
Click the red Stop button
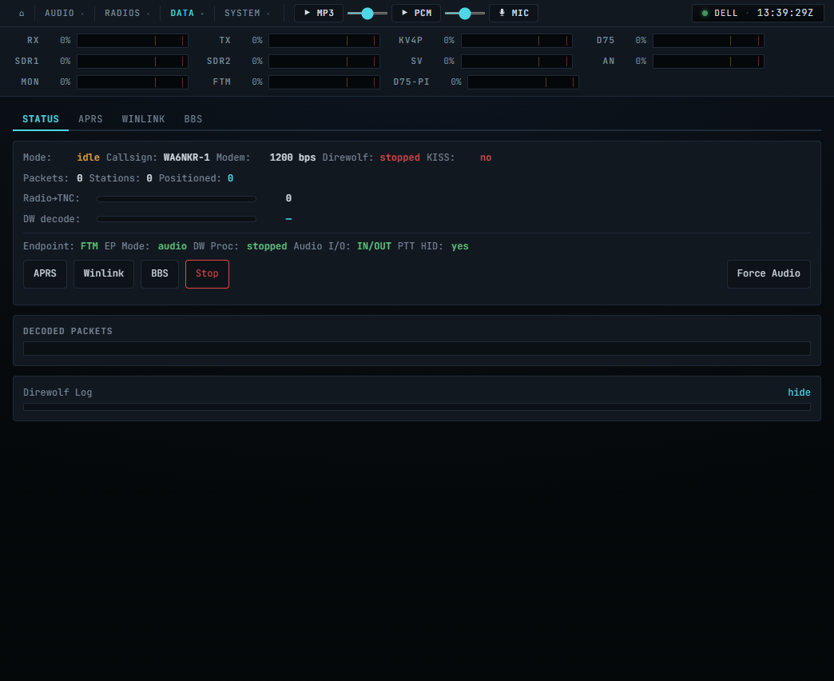(207, 274)
